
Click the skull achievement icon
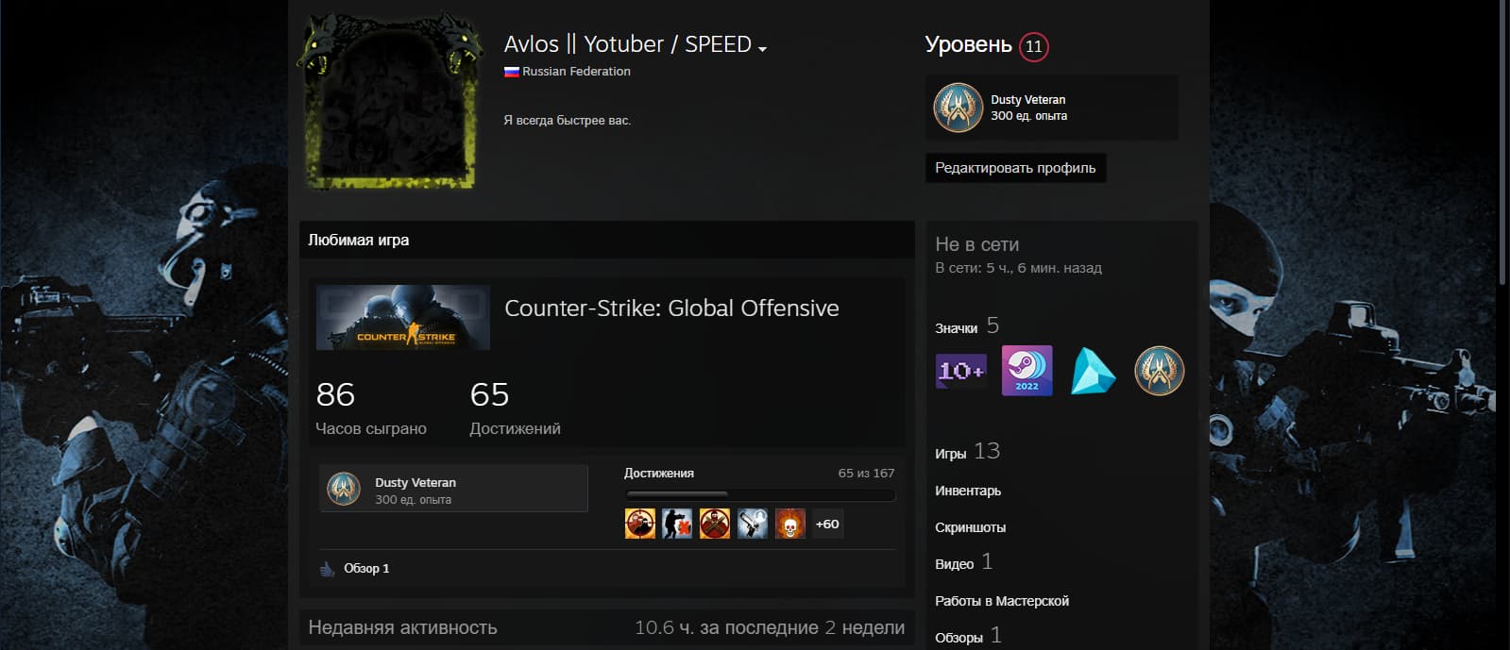click(x=790, y=524)
